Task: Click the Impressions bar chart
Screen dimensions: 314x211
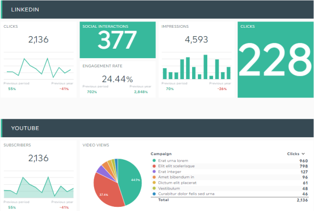Action: click(196, 66)
